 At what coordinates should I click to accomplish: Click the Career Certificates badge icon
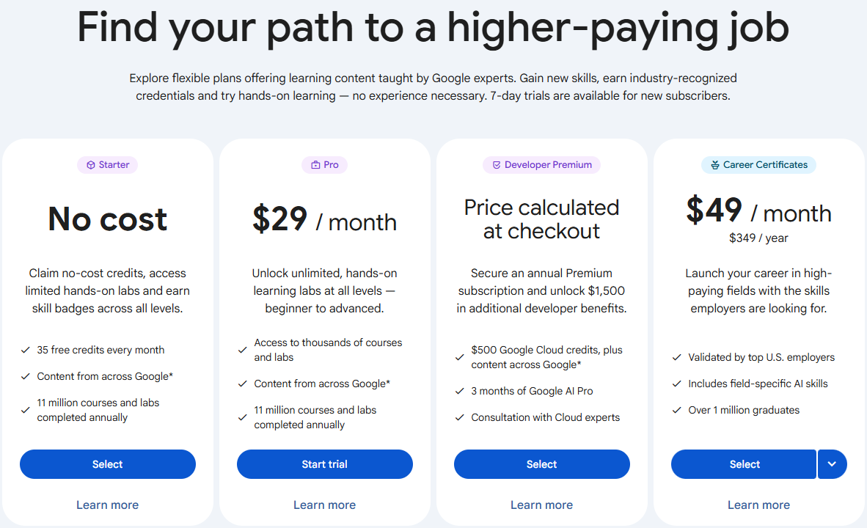click(x=714, y=165)
